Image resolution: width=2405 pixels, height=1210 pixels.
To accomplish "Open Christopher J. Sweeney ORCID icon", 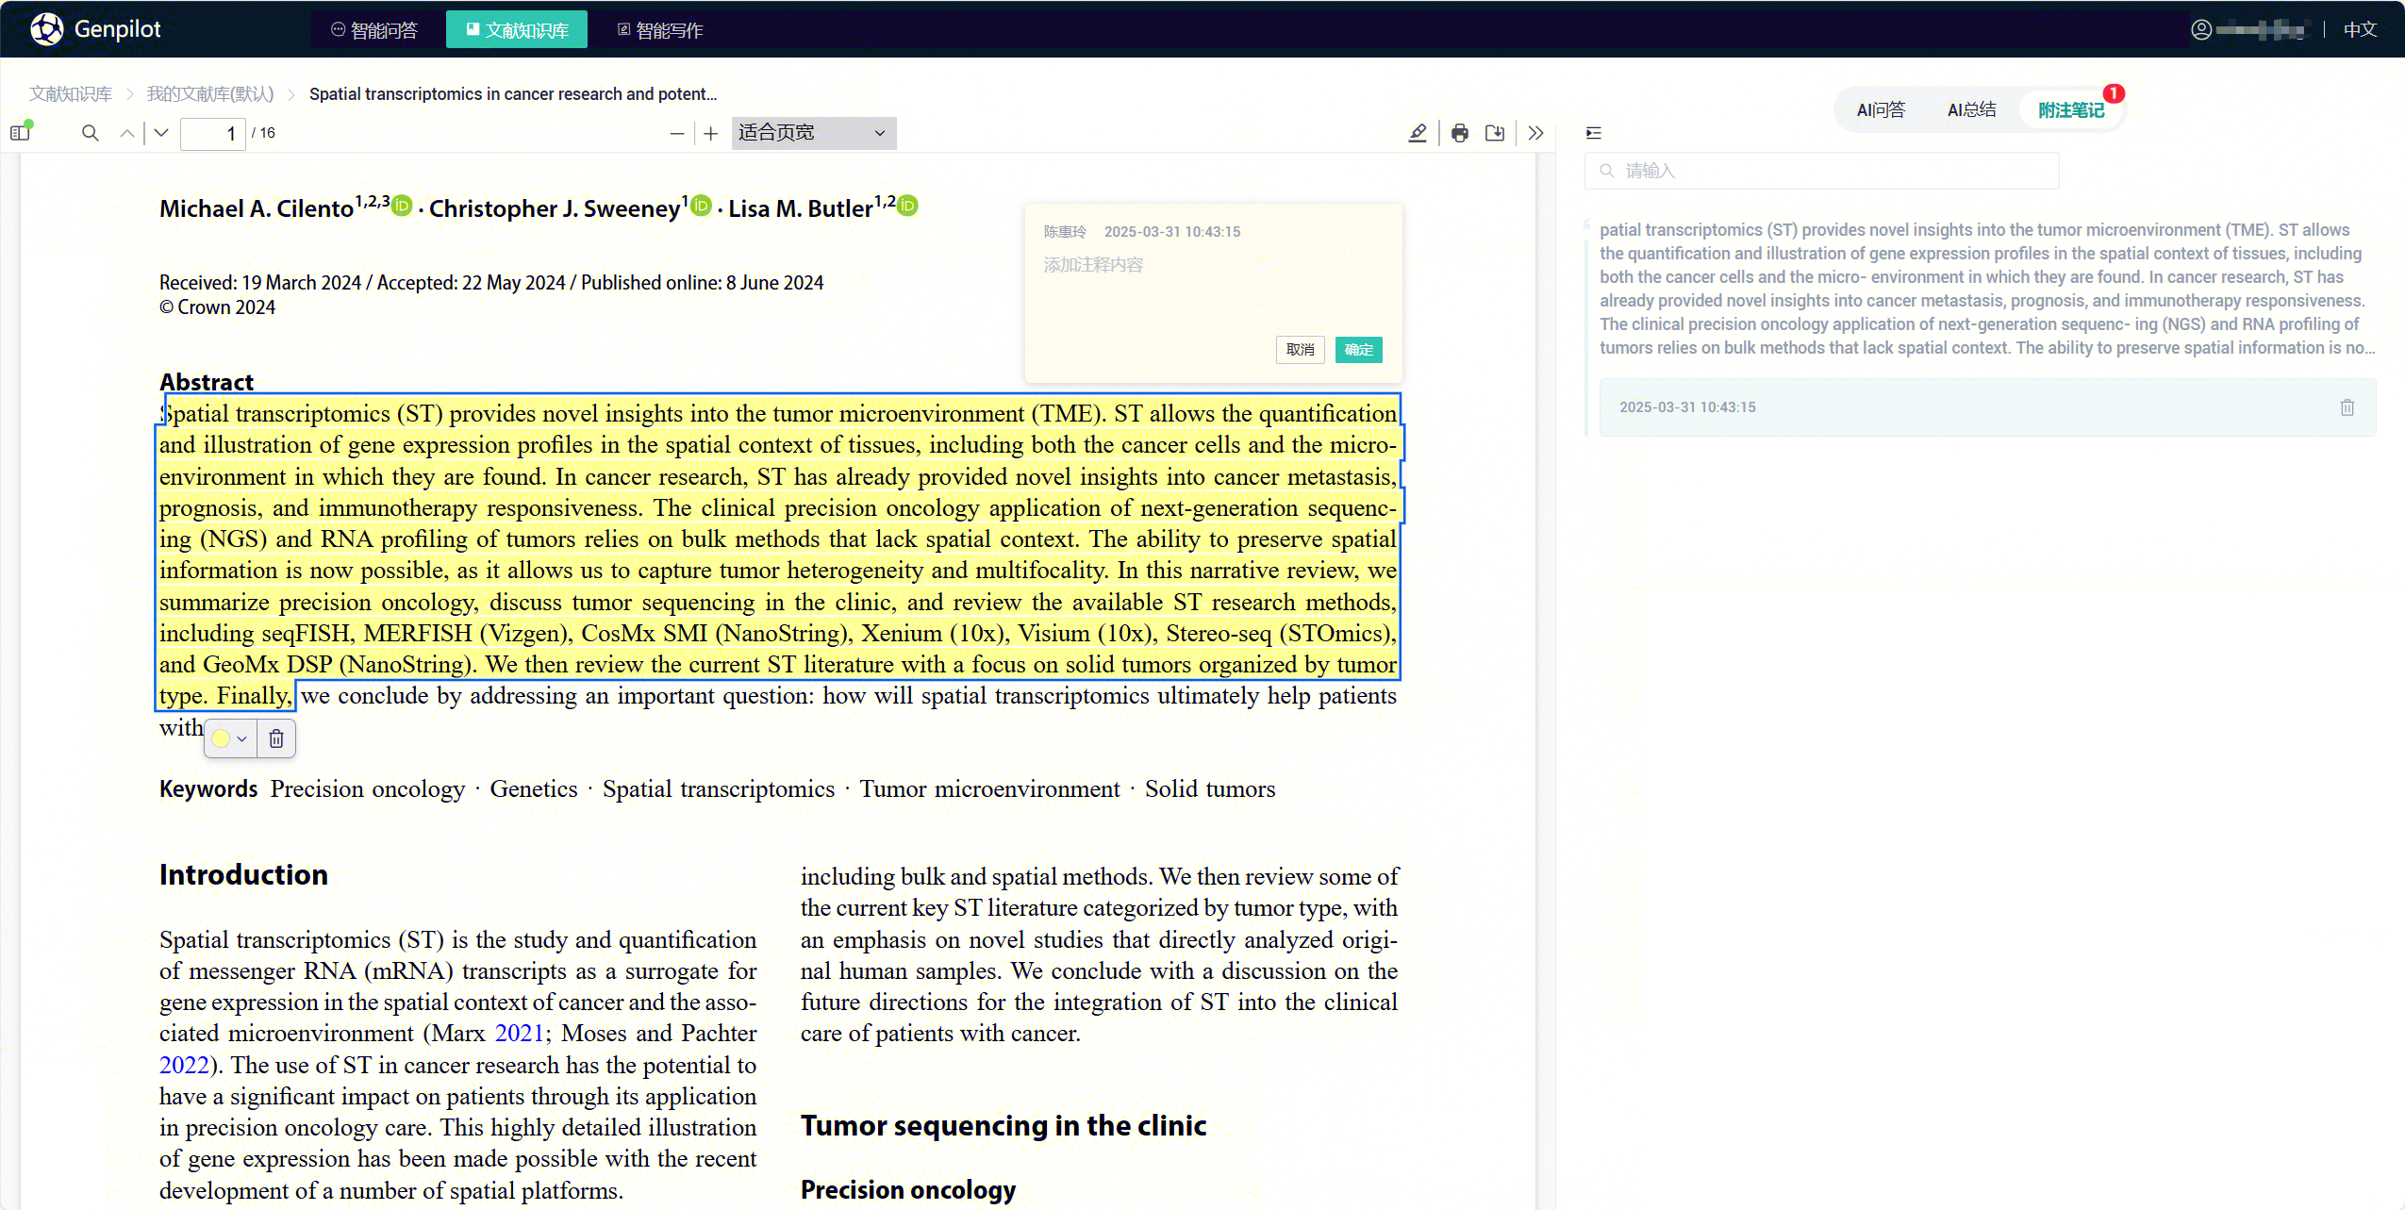I will [702, 205].
